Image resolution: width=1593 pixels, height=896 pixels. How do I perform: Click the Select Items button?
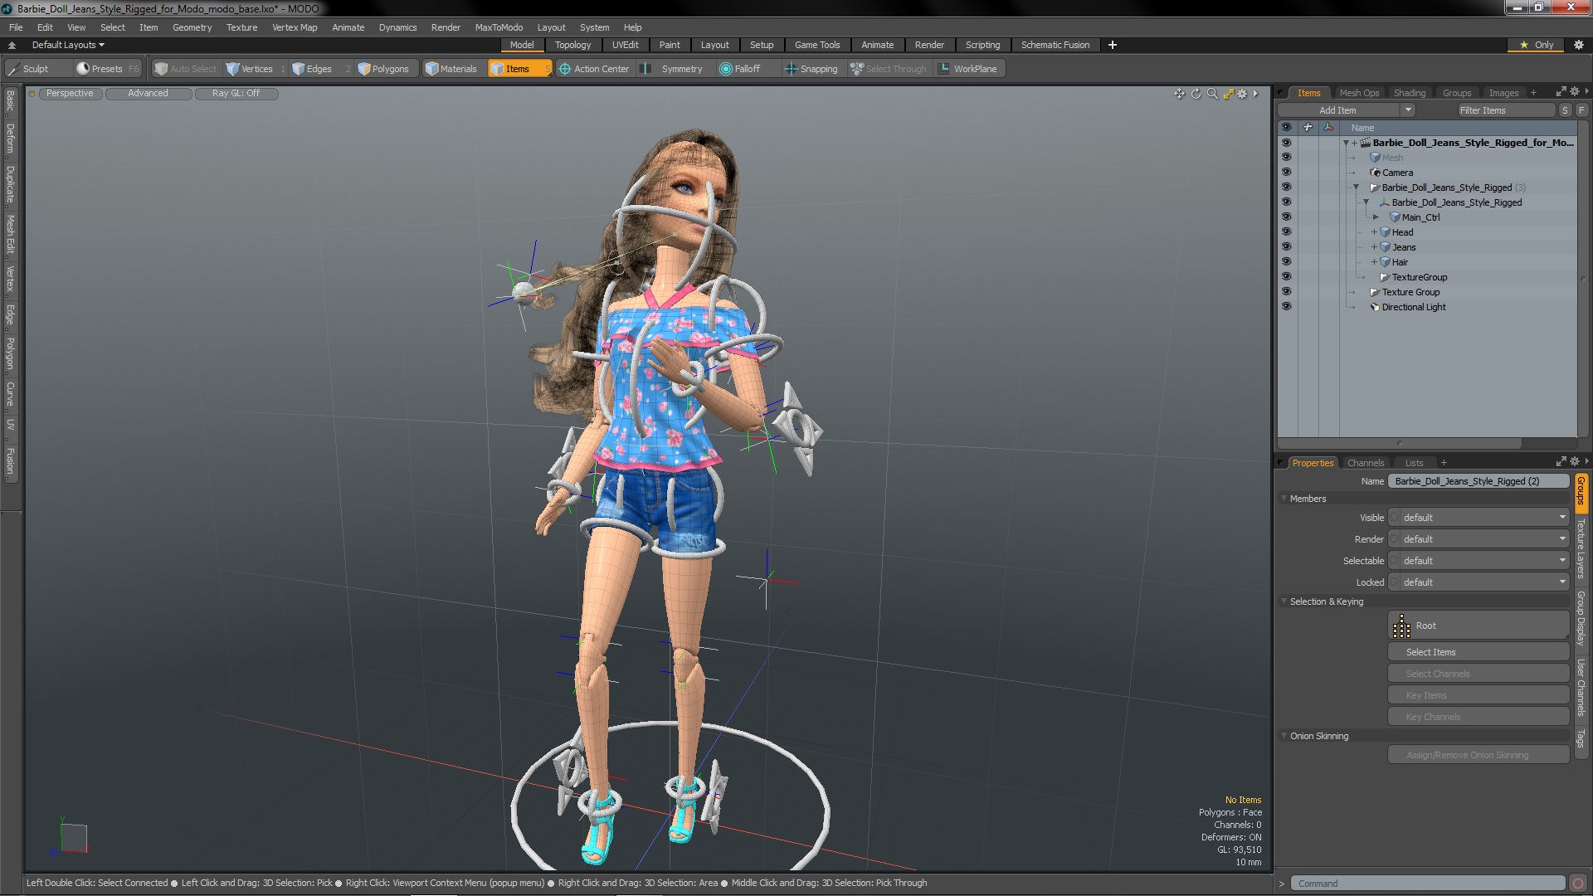pos(1479,652)
